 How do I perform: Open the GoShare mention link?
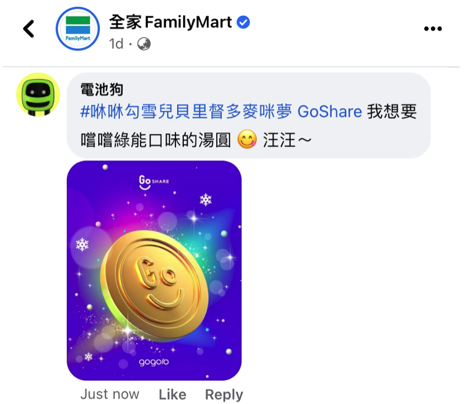click(x=330, y=112)
